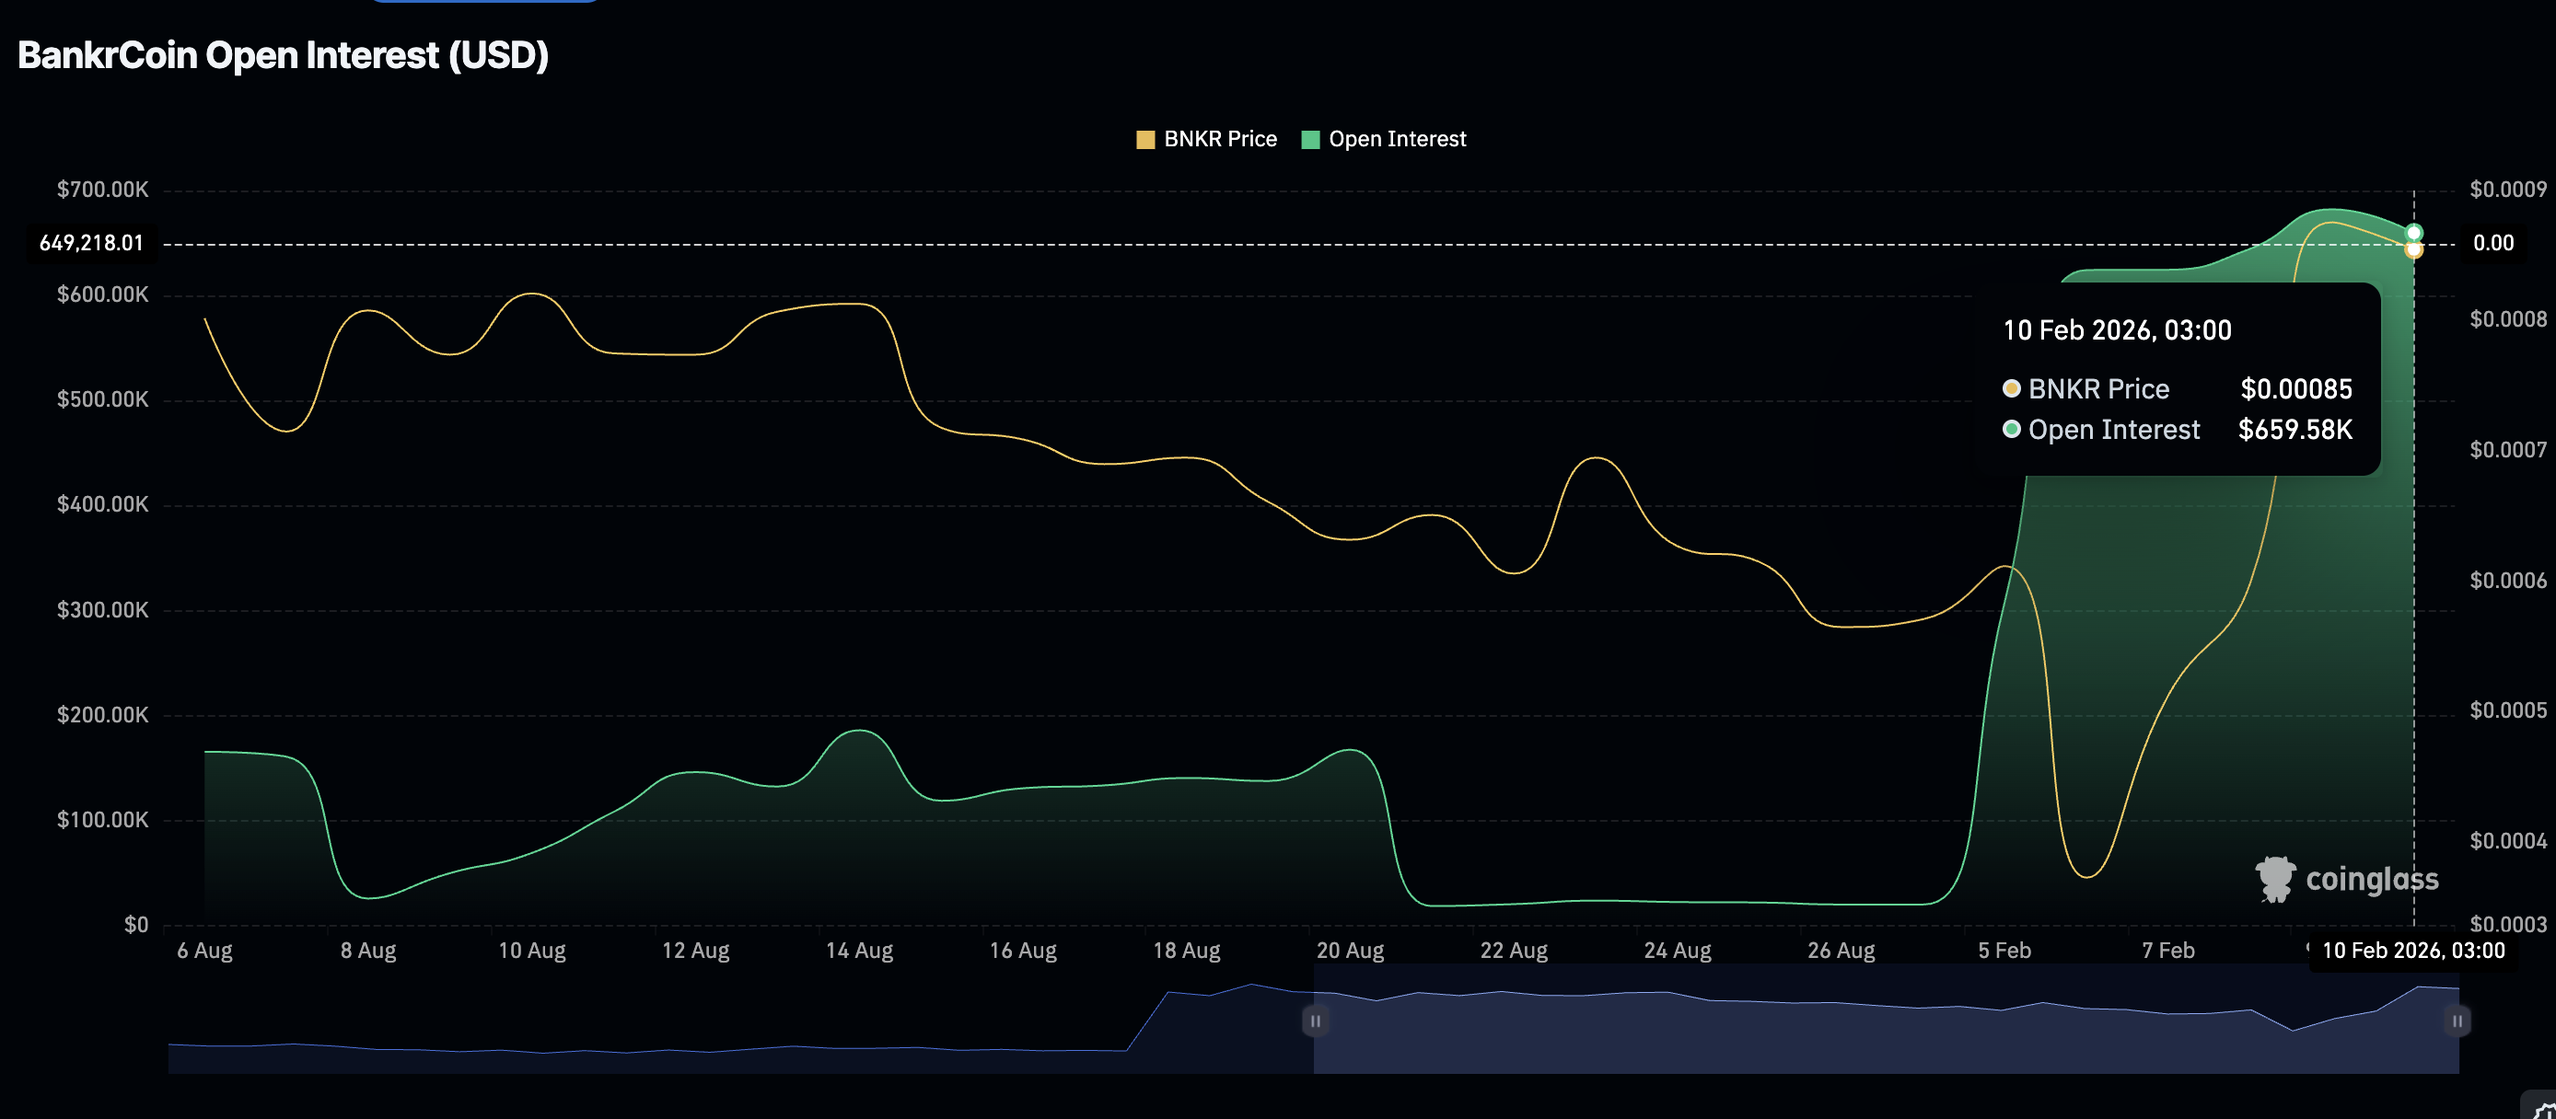Click the coinglass watermark logo icon
Viewport: 2556px width, 1119px height.
click(x=2275, y=879)
